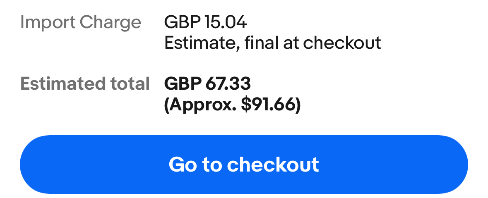488x198 pixels.
Task: Select the Import Charge label
Action: (x=81, y=22)
